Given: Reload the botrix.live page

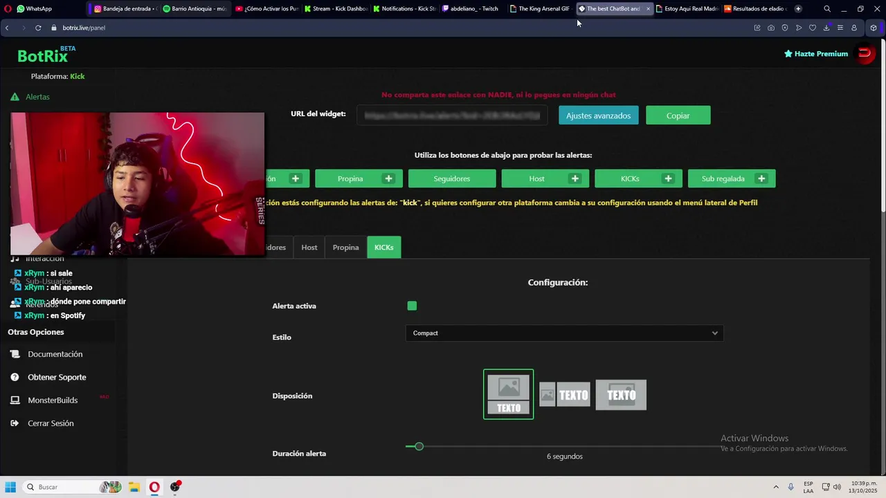Looking at the screenshot, I should click(38, 28).
